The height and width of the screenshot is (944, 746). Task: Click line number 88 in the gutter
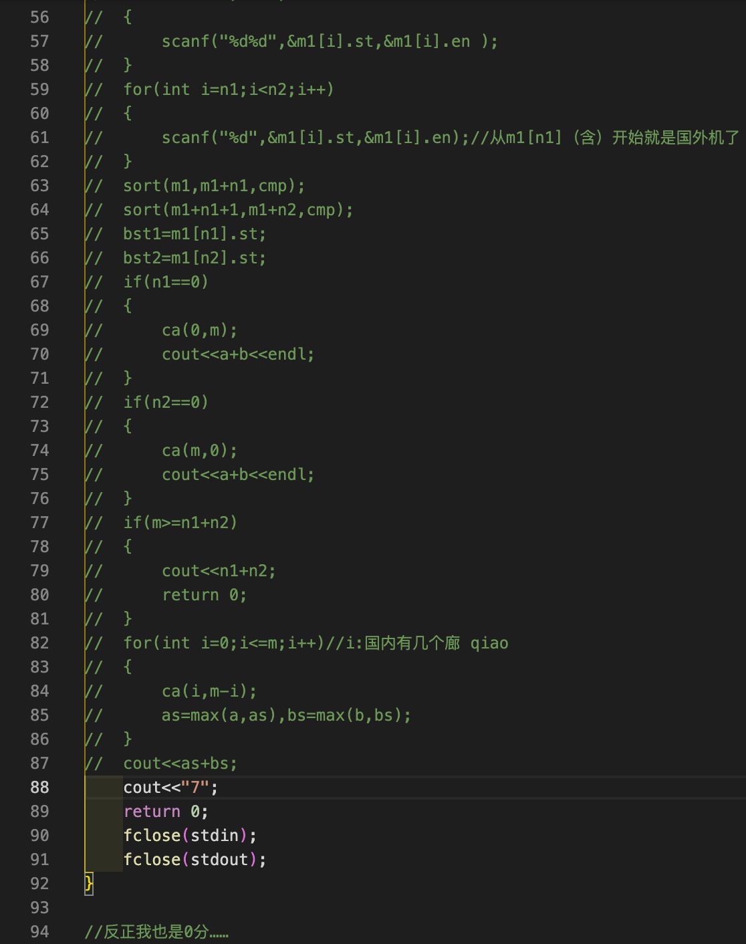tap(39, 788)
